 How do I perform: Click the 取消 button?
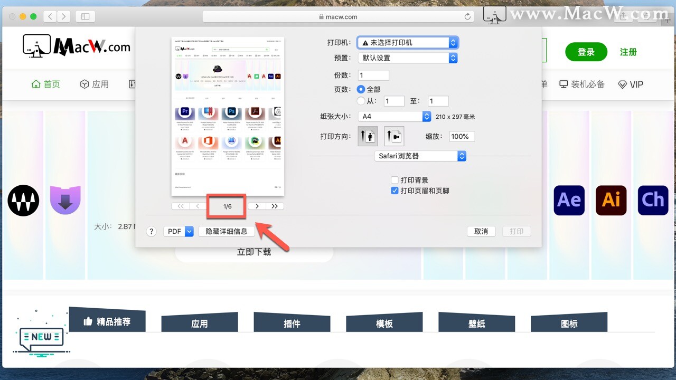481,231
